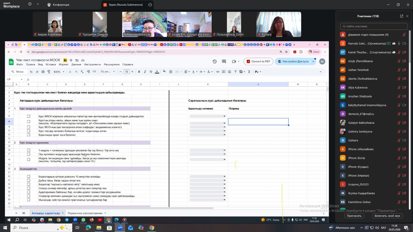Check box for 'Мысалдар, кейстер' row
413x232 pixels.
coord(28,200)
